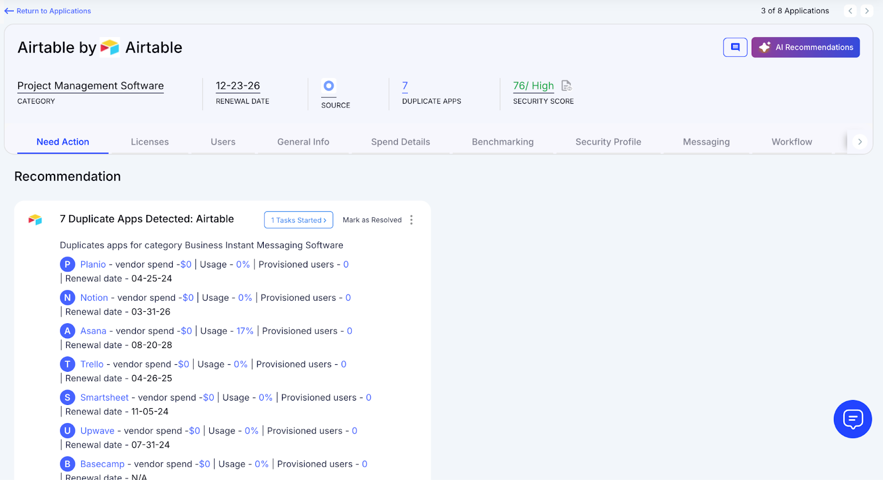Click Asana's 17% usage value

(x=245, y=331)
